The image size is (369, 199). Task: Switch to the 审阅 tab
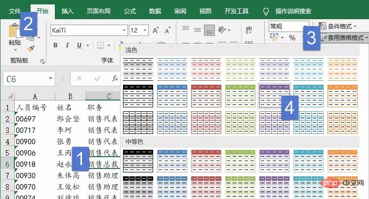(x=180, y=11)
